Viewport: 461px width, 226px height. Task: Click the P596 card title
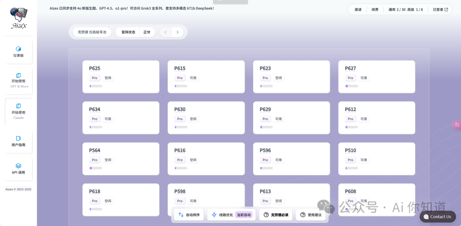[x=265, y=150]
